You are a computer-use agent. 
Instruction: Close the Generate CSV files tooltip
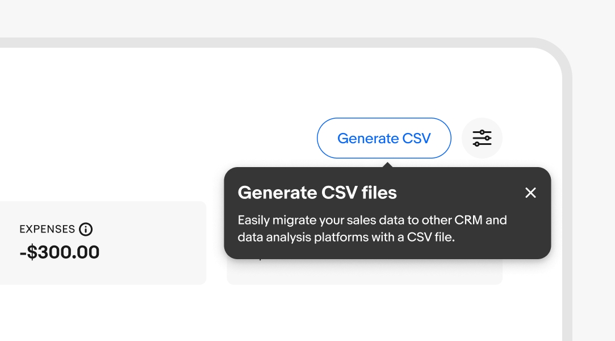point(530,193)
